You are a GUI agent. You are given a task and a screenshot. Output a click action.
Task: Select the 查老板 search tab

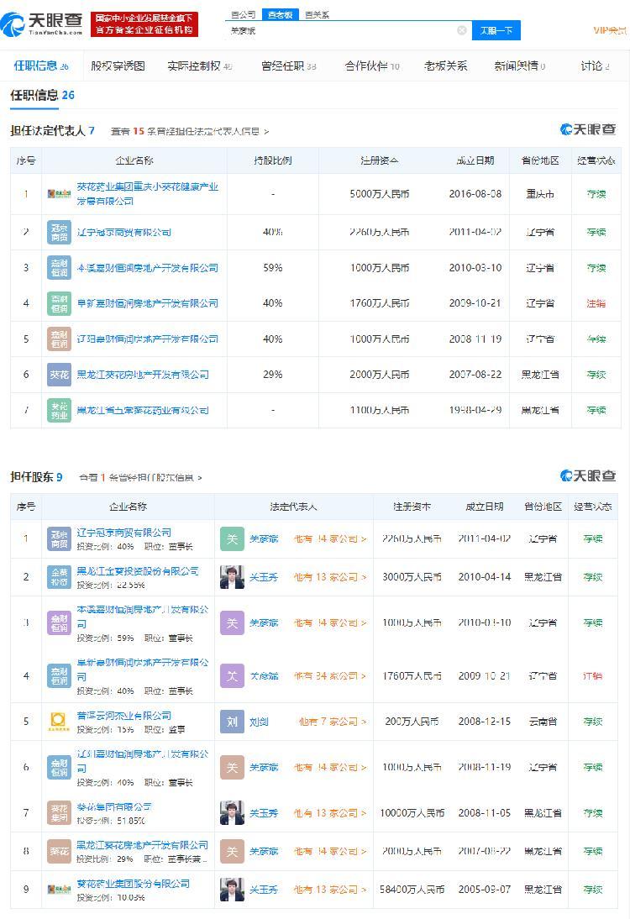280,14
